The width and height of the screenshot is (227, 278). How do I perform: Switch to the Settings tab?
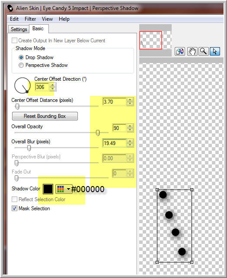(19, 29)
